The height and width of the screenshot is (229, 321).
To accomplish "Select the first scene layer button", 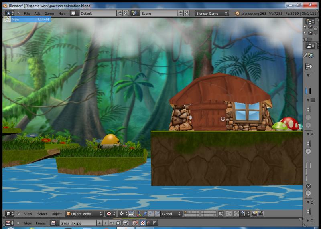I will tap(185, 212).
